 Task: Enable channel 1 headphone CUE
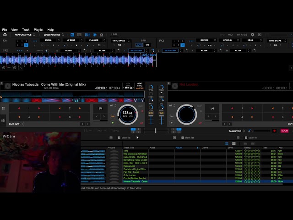(151, 113)
